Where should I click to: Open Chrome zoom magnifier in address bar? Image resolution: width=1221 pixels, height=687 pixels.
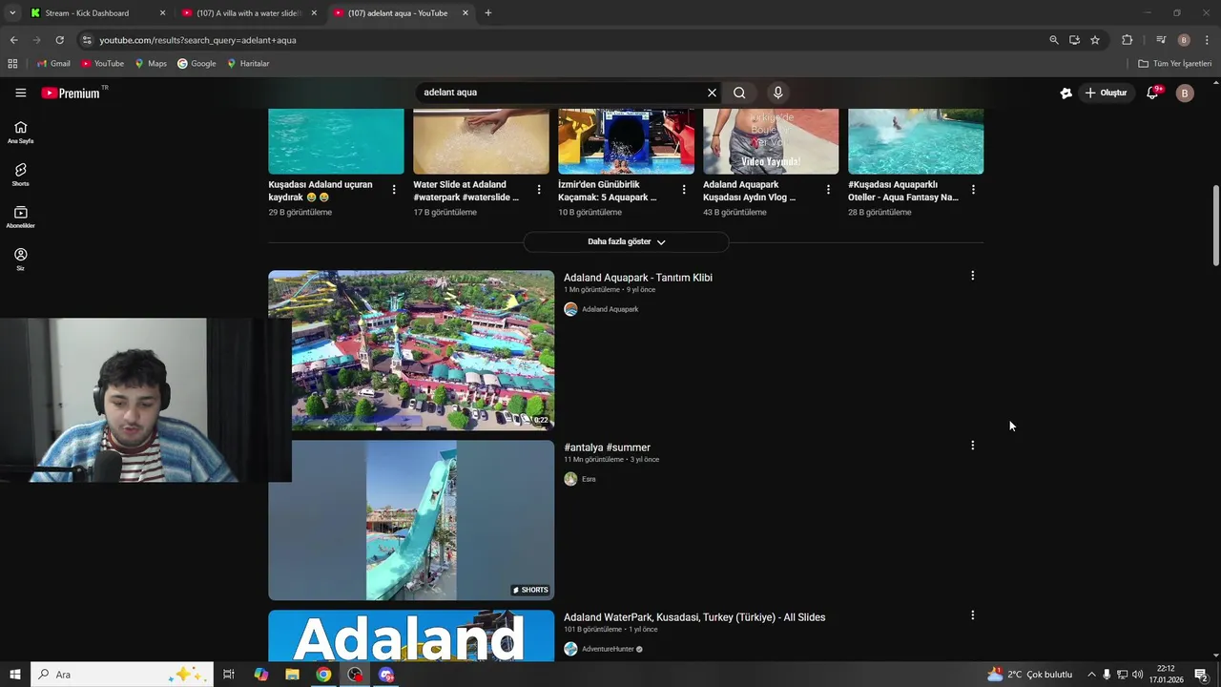(1053, 40)
